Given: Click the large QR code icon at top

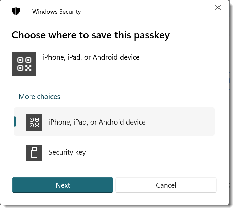Looking at the screenshot, I should pos(24,64).
